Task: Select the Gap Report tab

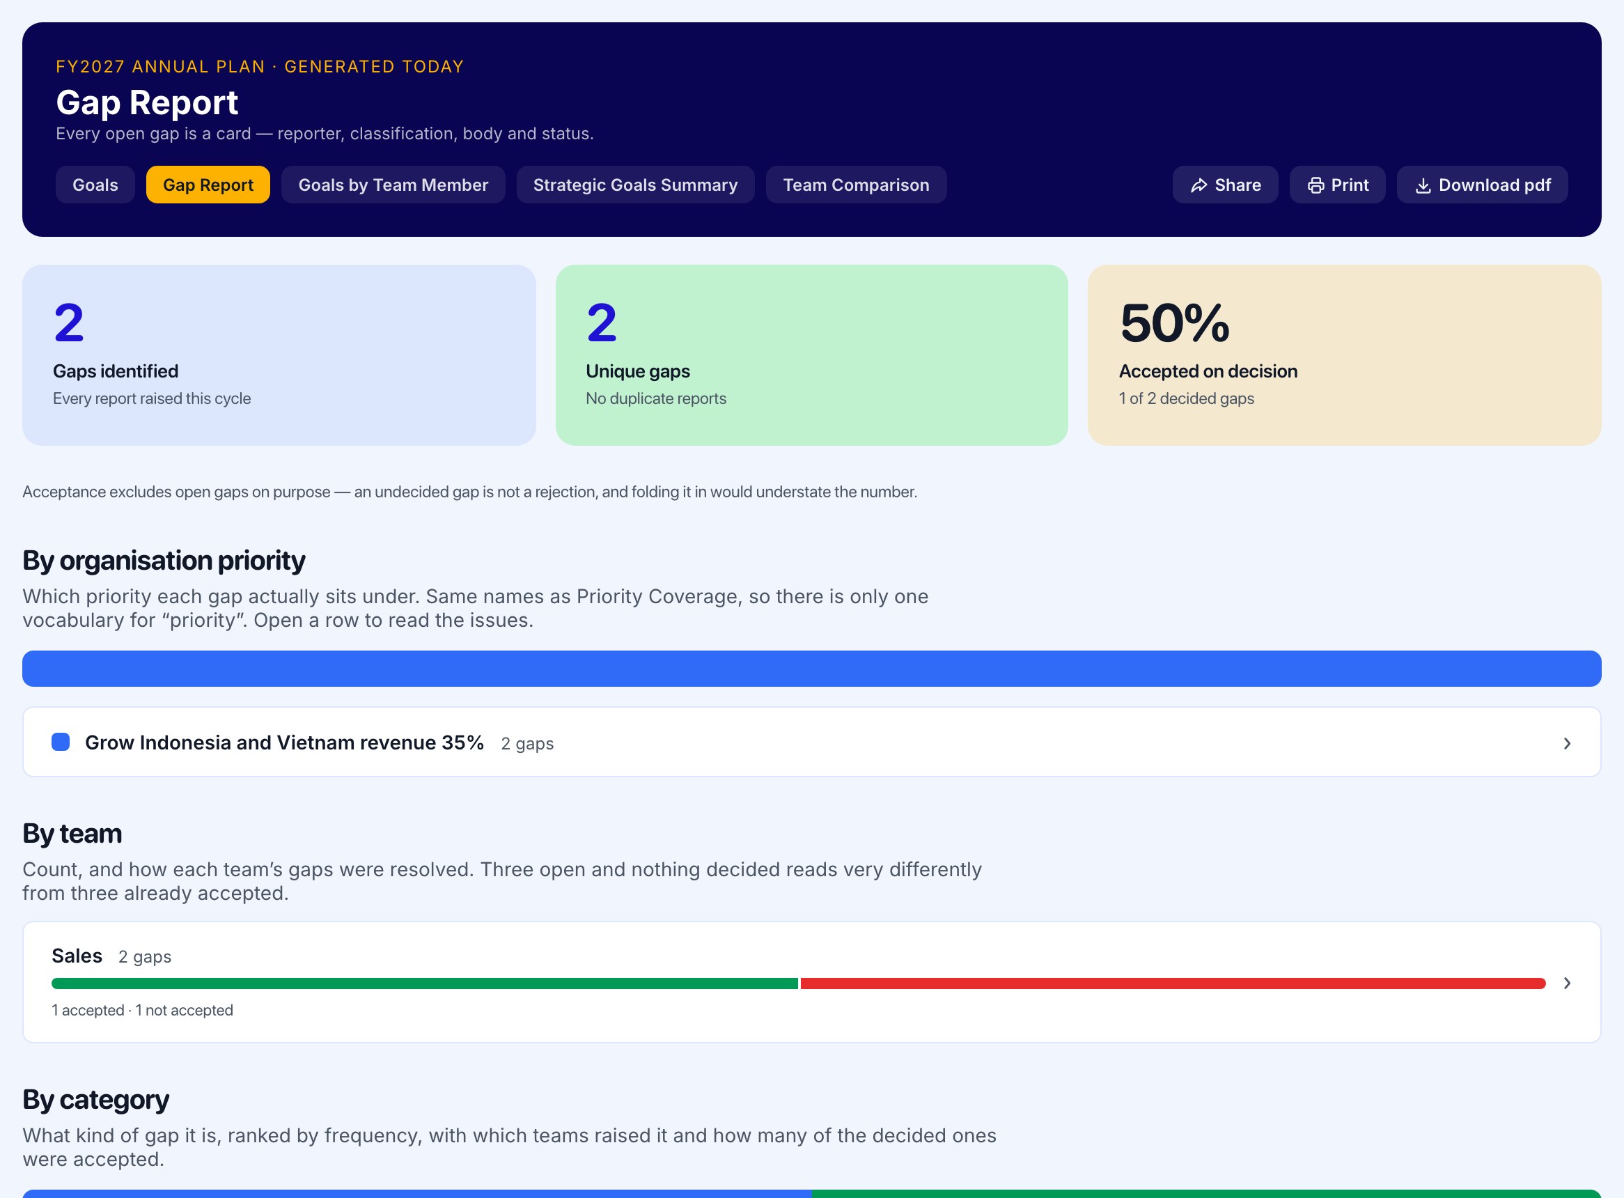Action: click(208, 185)
